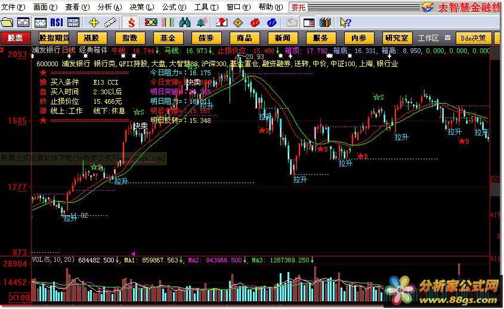The width and height of the screenshot is (504, 309).
Task: Toggle the side info panel window icon
Action: tap(309, 23)
